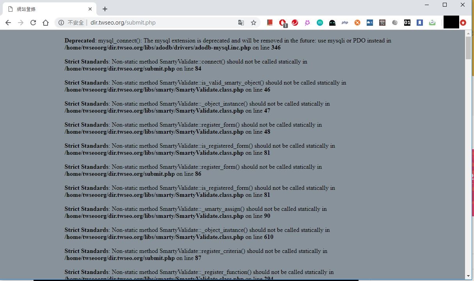The height and width of the screenshot is (281, 474).
Task: Open the green inbox check extension
Action: (432, 23)
